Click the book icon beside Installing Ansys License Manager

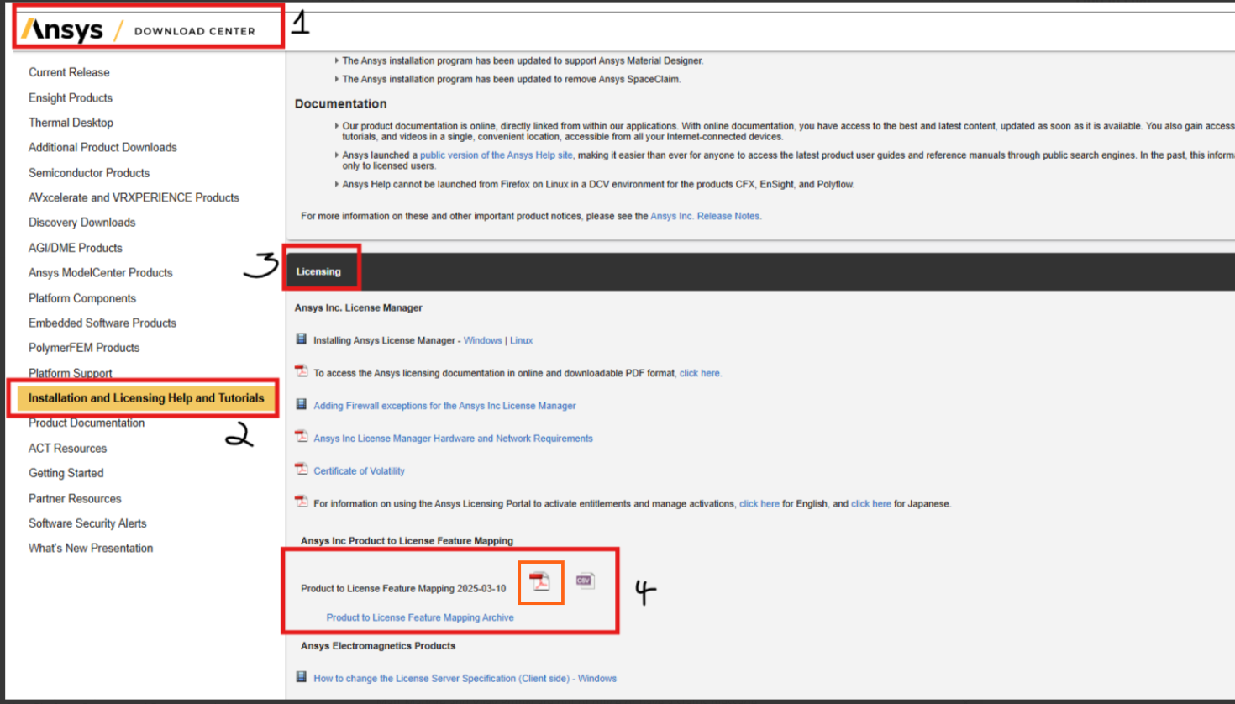[301, 339]
